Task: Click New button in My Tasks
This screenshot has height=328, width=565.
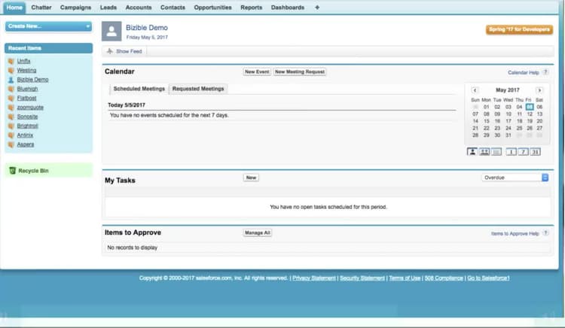Action: pyautogui.click(x=251, y=178)
